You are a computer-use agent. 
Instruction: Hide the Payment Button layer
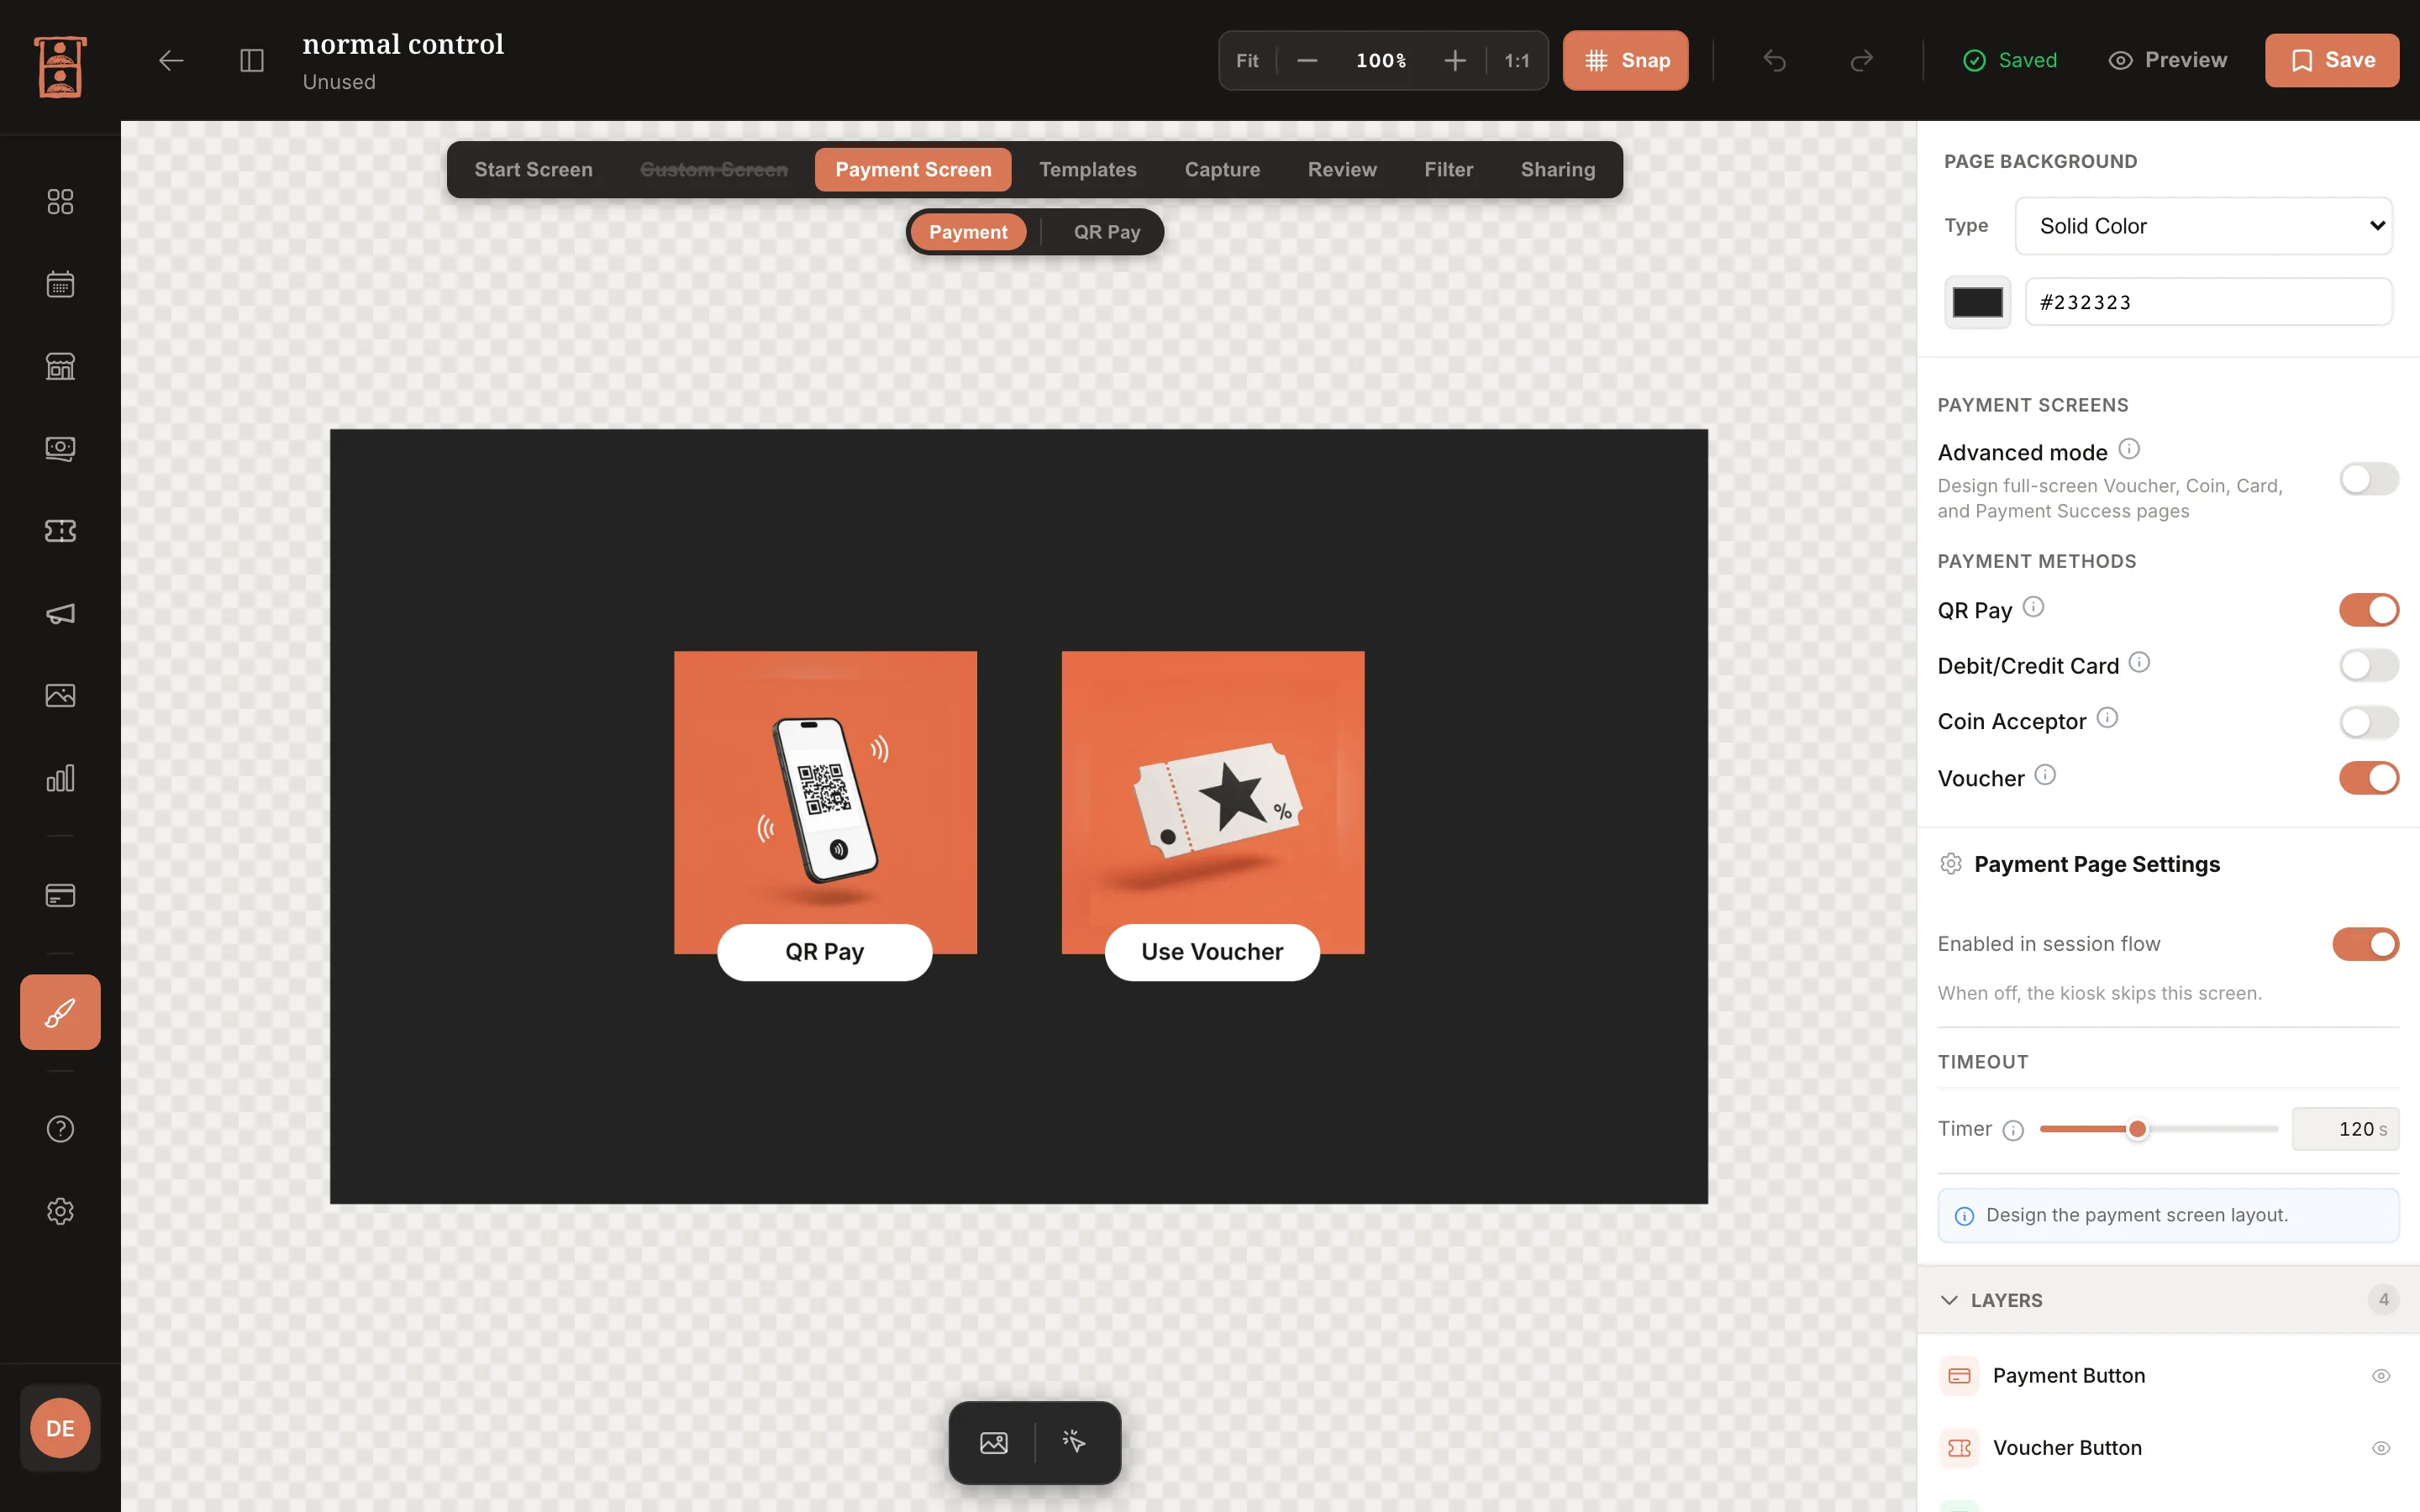pyautogui.click(x=2381, y=1376)
